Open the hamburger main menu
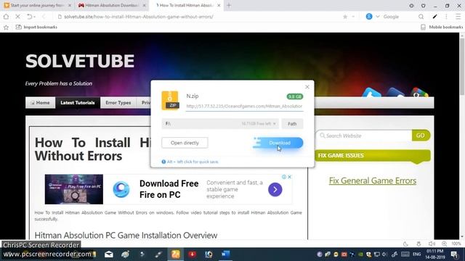 click(458, 17)
